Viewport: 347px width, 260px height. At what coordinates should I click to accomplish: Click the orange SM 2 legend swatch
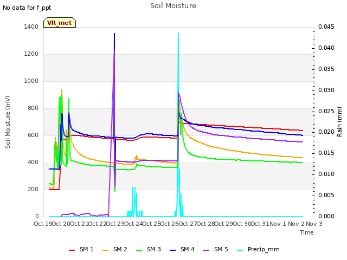pos(106,250)
